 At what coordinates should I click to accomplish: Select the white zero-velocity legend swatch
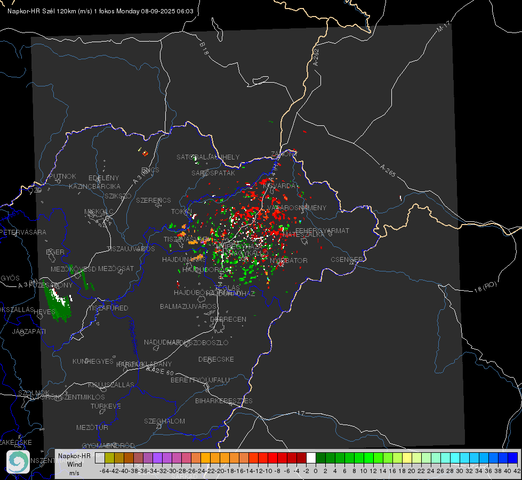click(311, 458)
